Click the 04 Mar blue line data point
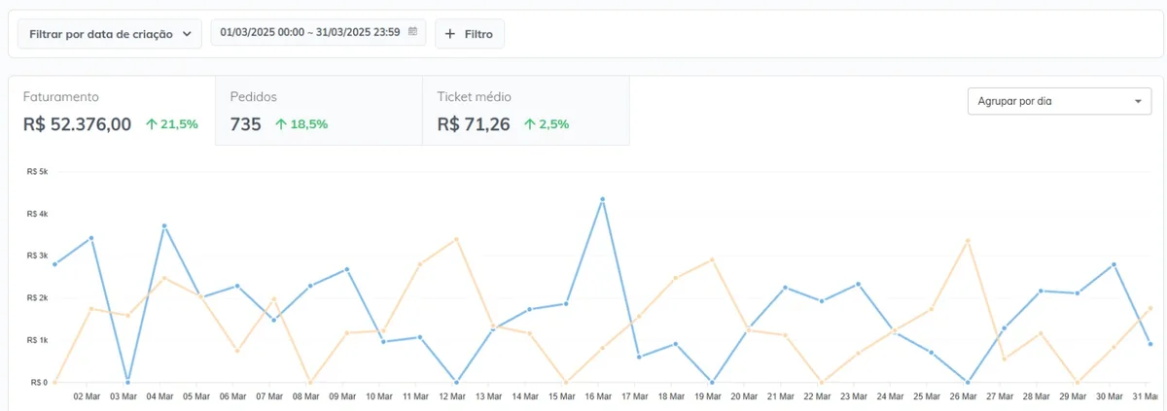1167x411 pixels. pyautogui.click(x=164, y=225)
